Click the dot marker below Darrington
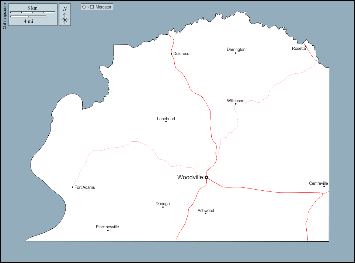Screen dimensions: 355x263 coord(236,53)
